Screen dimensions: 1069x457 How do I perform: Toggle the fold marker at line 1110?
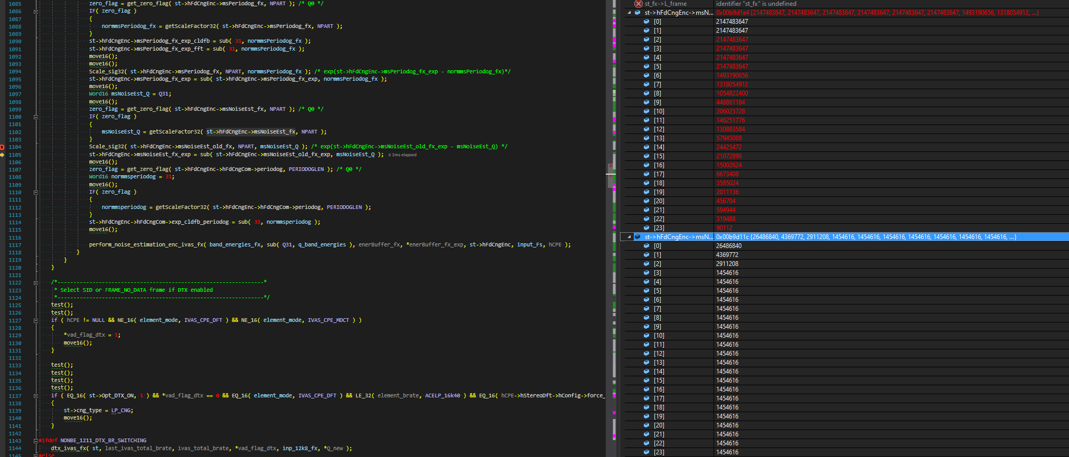coord(36,192)
